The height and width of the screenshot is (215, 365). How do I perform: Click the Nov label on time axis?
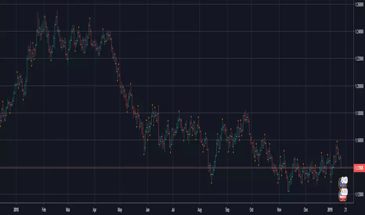click(x=279, y=210)
